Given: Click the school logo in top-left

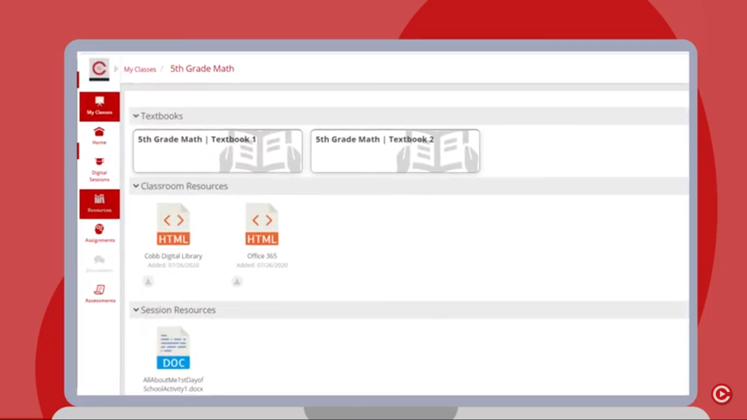Looking at the screenshot, I should click(99, 69).
